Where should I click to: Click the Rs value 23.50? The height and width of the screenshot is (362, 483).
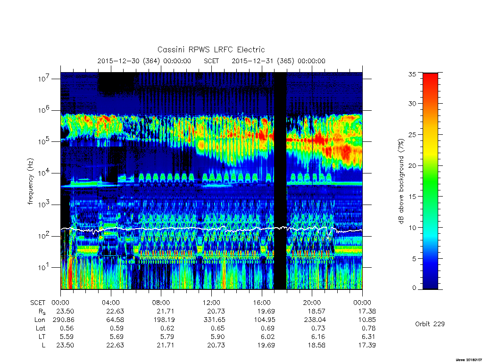pyautogui.click(x=65, y=311)
